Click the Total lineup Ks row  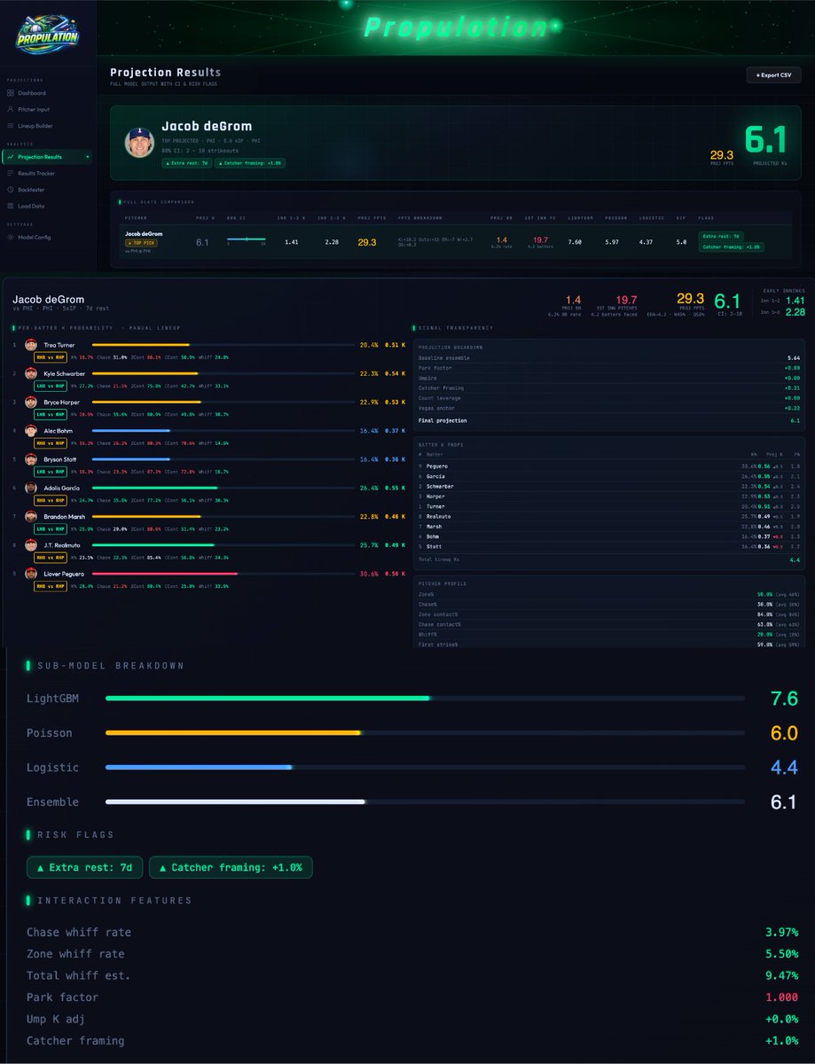609,559
